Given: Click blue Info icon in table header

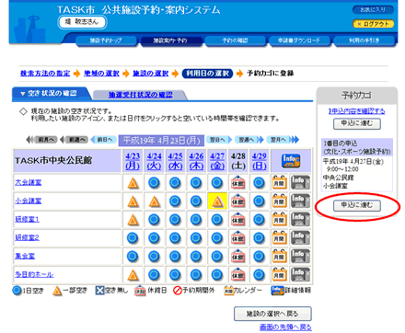Looking at the screenshot, I should click(291, 161).
